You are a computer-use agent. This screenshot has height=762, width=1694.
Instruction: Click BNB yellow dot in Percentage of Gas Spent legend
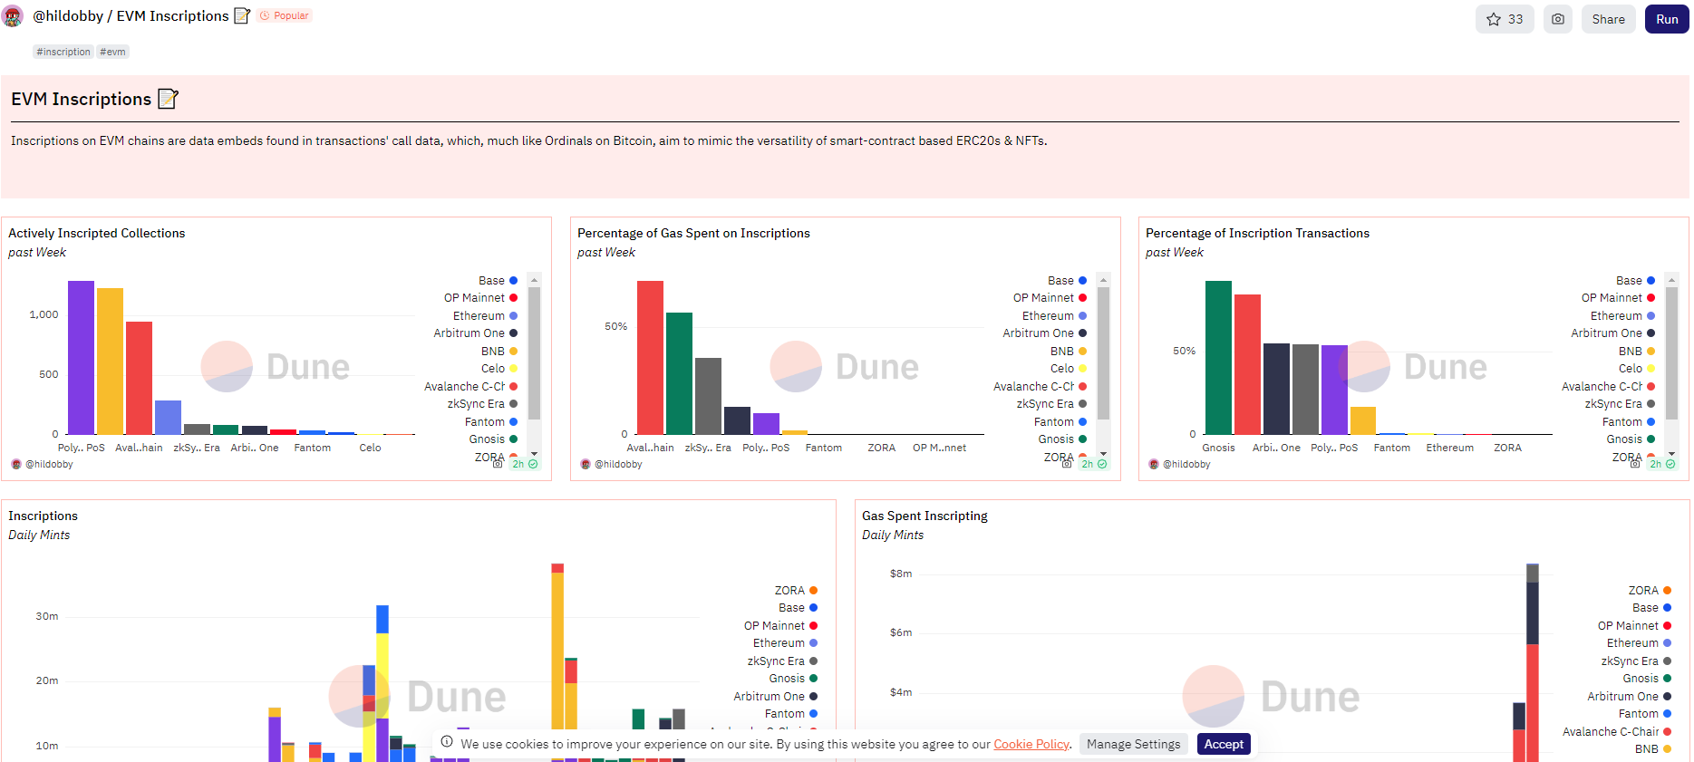pos(1082,352)
